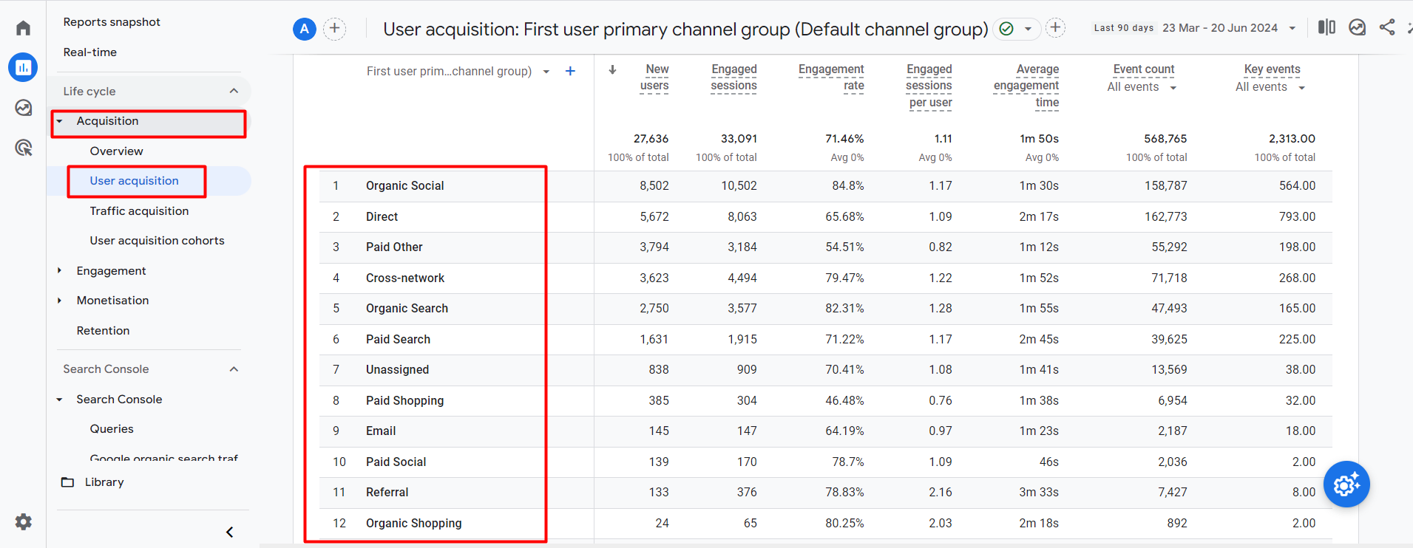
Task: Open the date range dropdown
Action: (1292, 28)
